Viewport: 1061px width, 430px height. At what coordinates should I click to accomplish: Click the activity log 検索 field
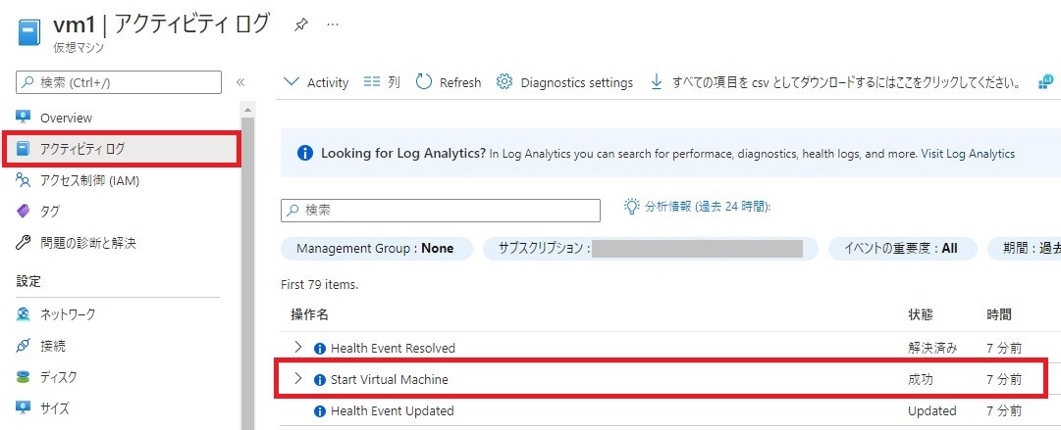[x=441, y=210]
